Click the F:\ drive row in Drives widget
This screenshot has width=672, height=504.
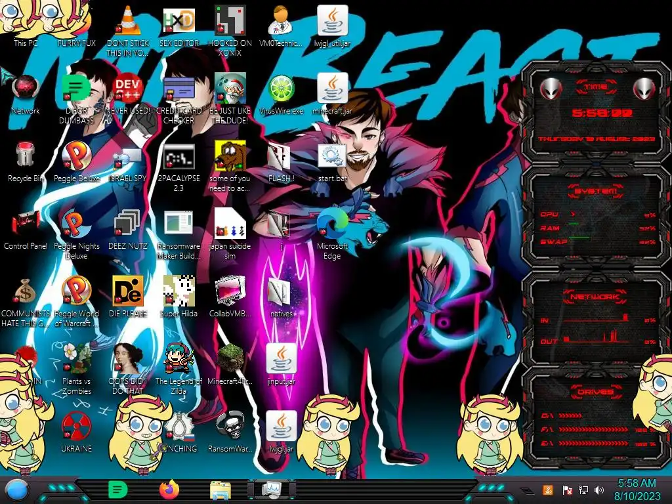(x=598, y=429)
